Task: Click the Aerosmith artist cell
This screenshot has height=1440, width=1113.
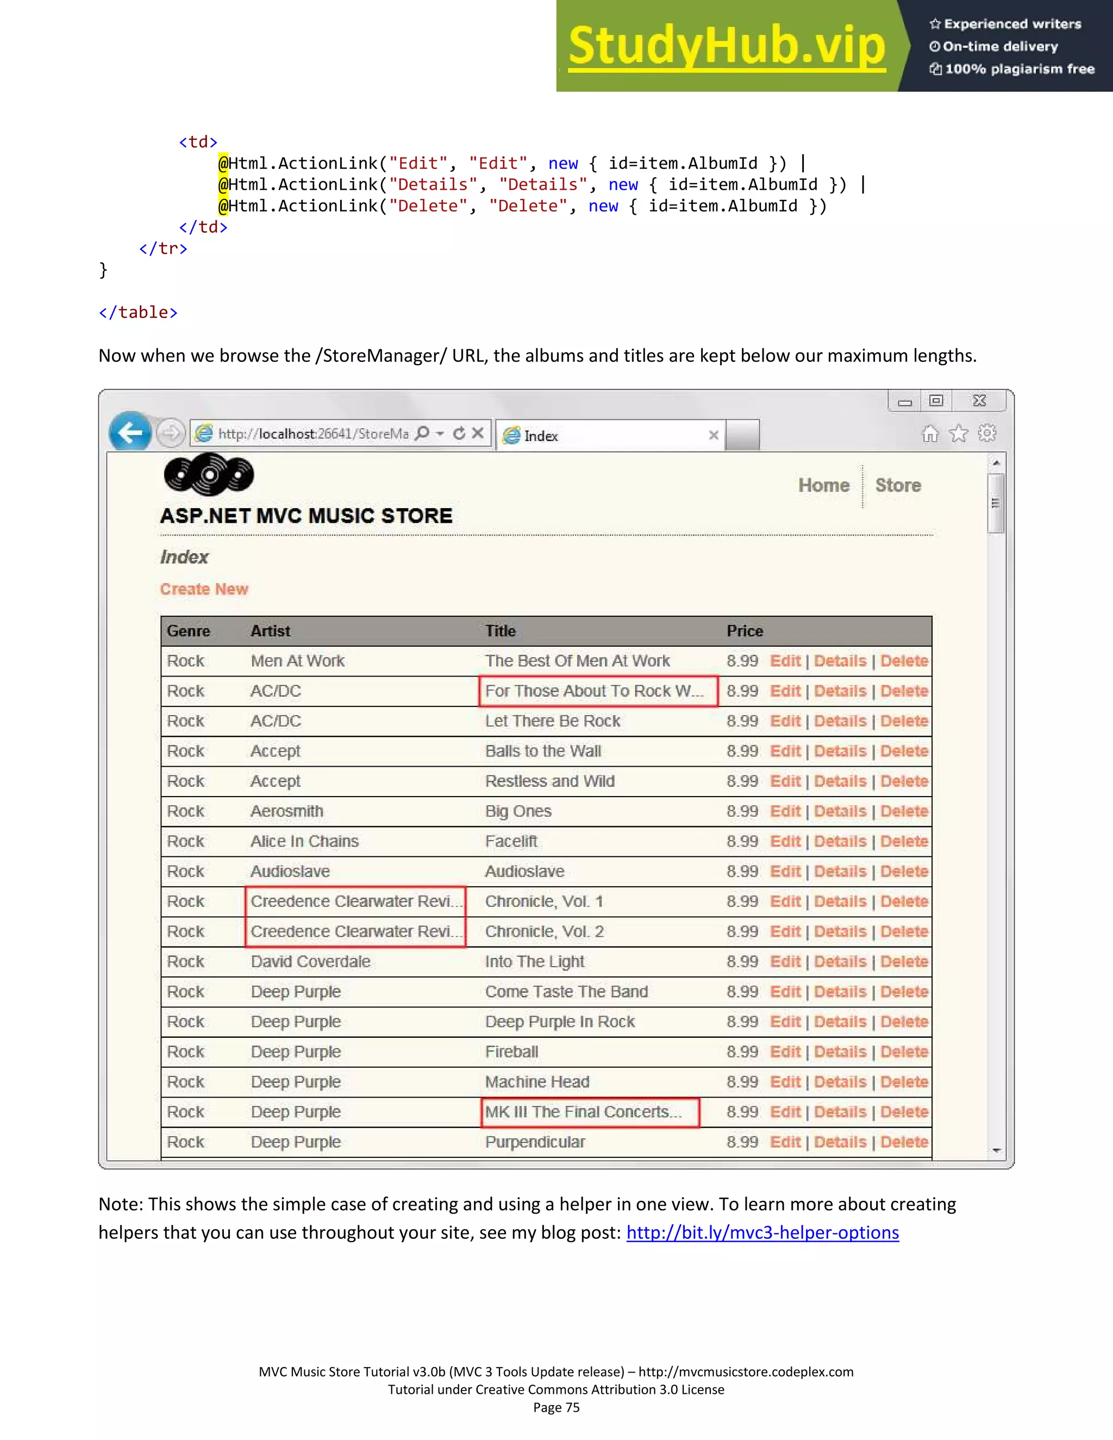Action: pyautogui.click(x=287, y=811)
